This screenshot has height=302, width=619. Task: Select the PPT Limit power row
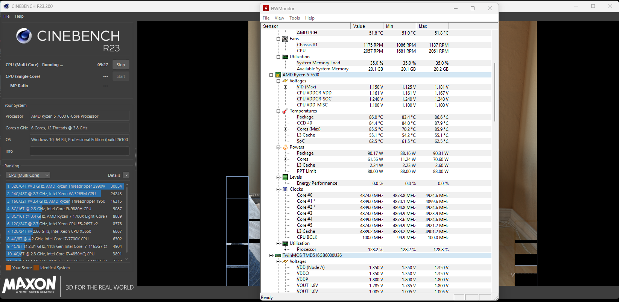pyautogui.click(x=376, y=171)
